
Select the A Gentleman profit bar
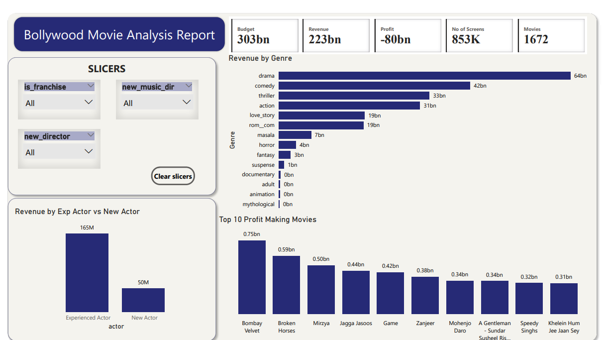tap(495, 297)
